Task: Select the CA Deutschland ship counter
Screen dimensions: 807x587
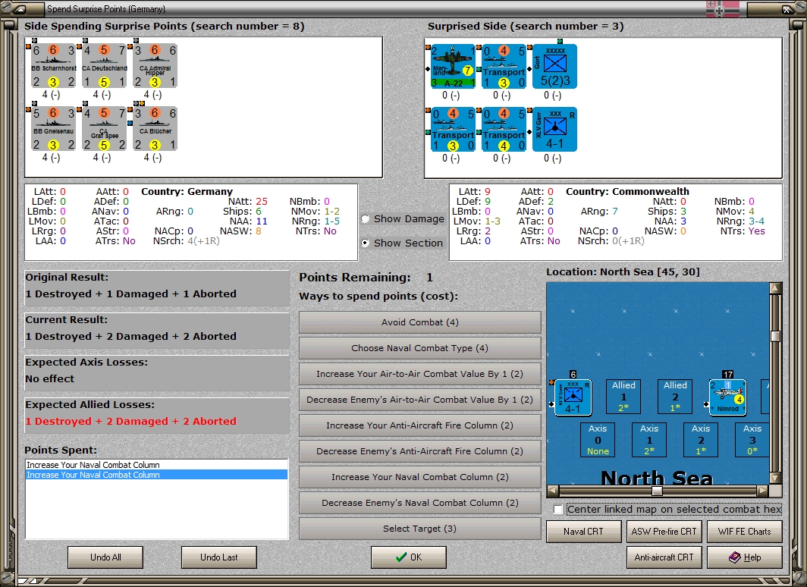Action: (x=104, y=66)
